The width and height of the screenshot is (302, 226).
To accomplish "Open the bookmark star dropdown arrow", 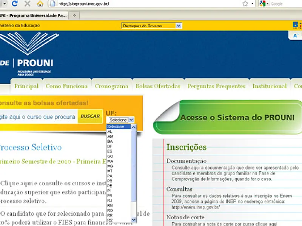I will 252,4.
